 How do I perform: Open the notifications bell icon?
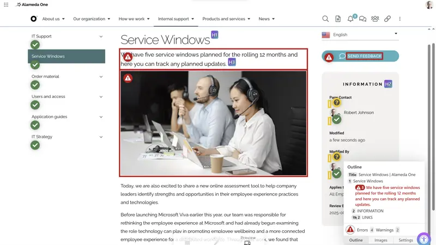(350, 19)
